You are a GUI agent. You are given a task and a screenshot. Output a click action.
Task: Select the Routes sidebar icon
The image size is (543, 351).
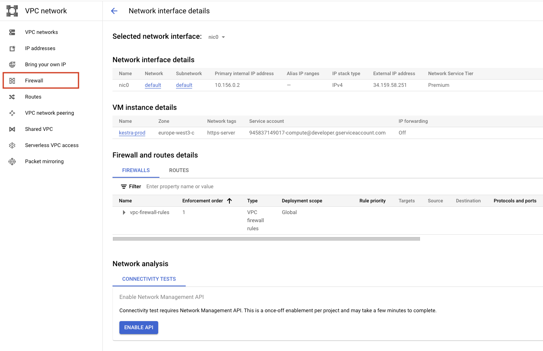[x=12, y=97]
